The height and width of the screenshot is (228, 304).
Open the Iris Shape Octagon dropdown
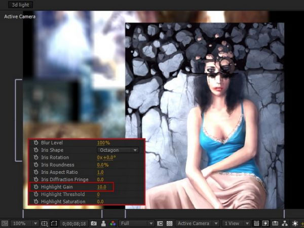(118, 150)
